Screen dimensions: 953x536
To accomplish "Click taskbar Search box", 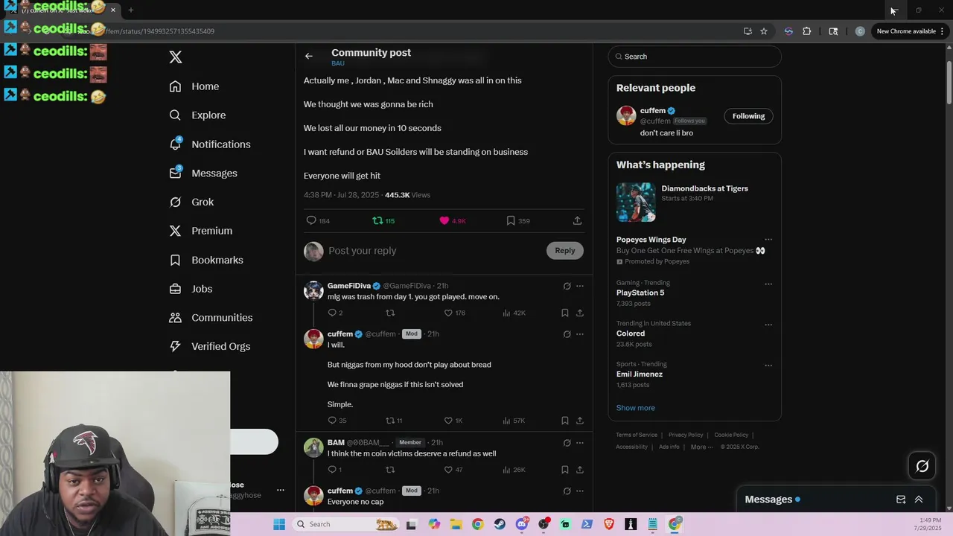I will tap(346, 524).
